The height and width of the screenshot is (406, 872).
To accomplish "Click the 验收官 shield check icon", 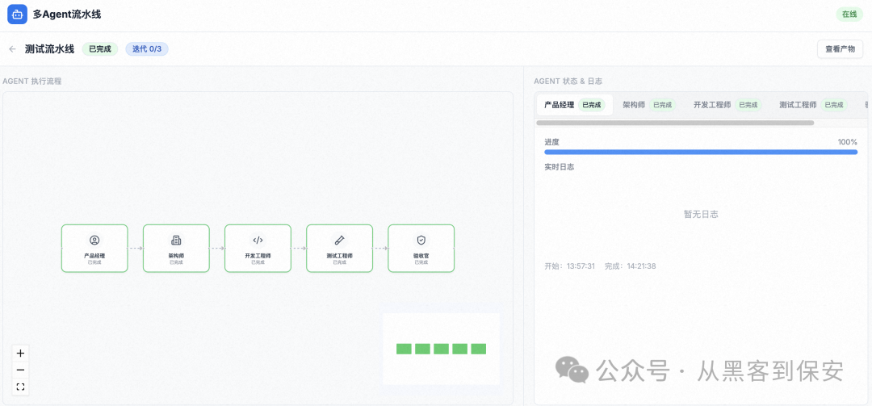I will pyautogui.click(x=421, y=241).
